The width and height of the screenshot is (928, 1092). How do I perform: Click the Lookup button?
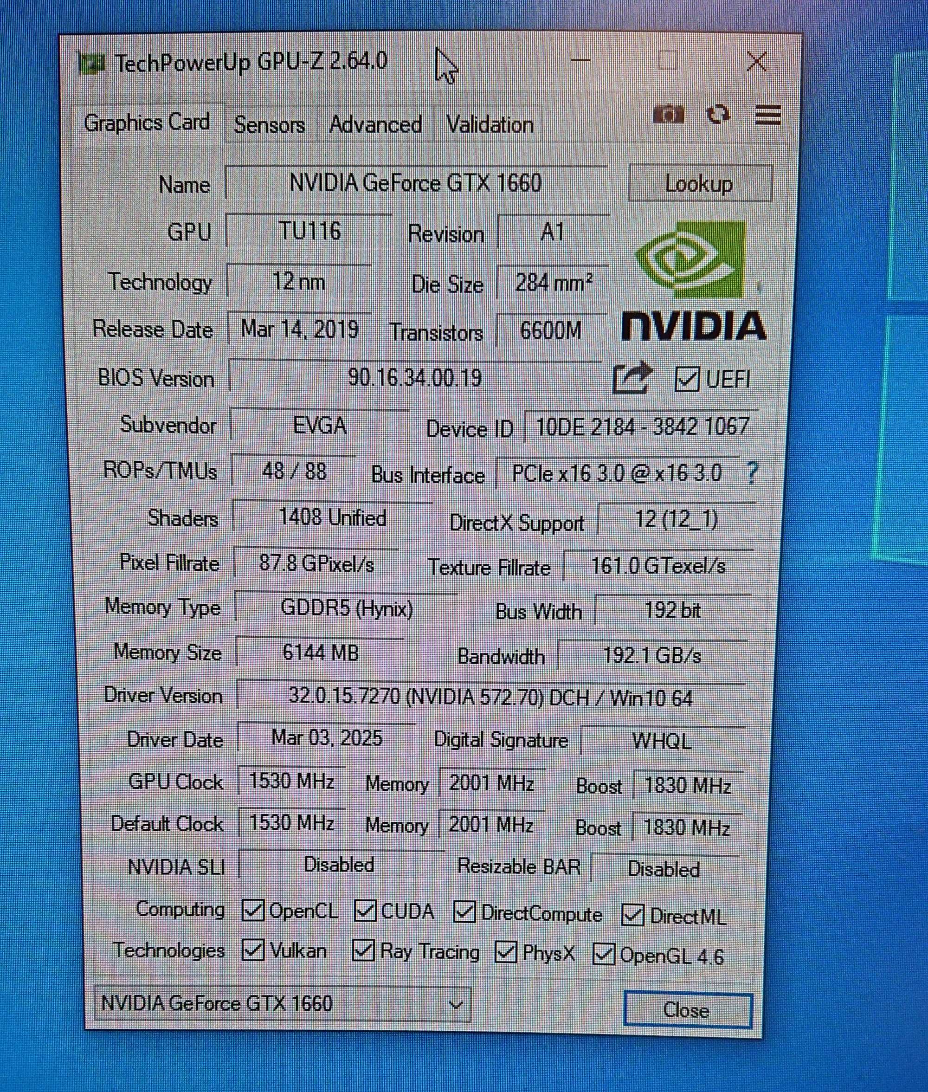(x=700, y=184)
